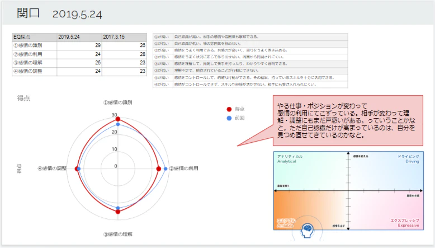Select the red radar point at ④感情の調整
This screenshot has width=435, height=248.
pos(77,169)
